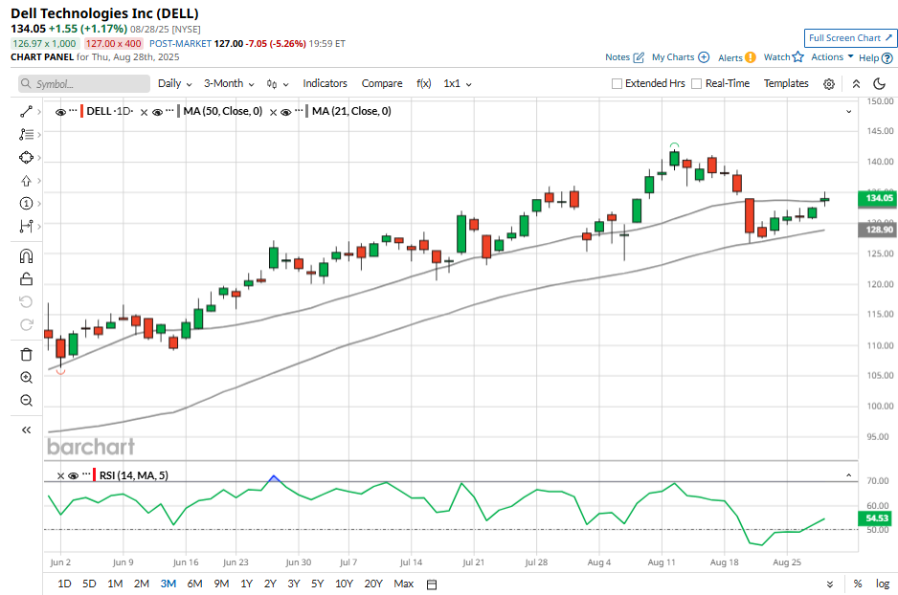Open the 1x1 grid layout dropdown

click(458, 83)
